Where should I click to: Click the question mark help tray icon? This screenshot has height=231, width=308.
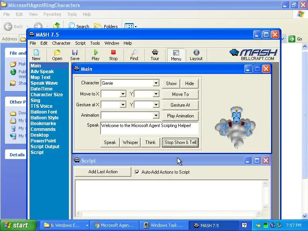[x=244, y=225]
